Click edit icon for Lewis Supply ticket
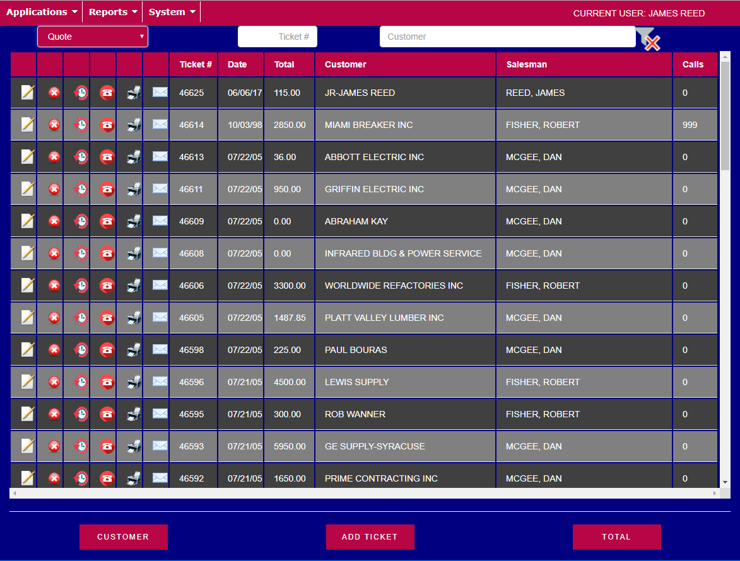 click(x=27, y=382)
